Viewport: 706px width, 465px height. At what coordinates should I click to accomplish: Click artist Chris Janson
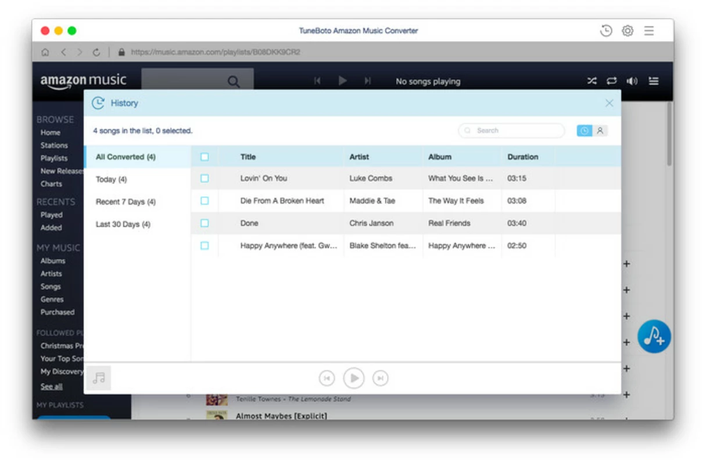(x=371, y=223)
